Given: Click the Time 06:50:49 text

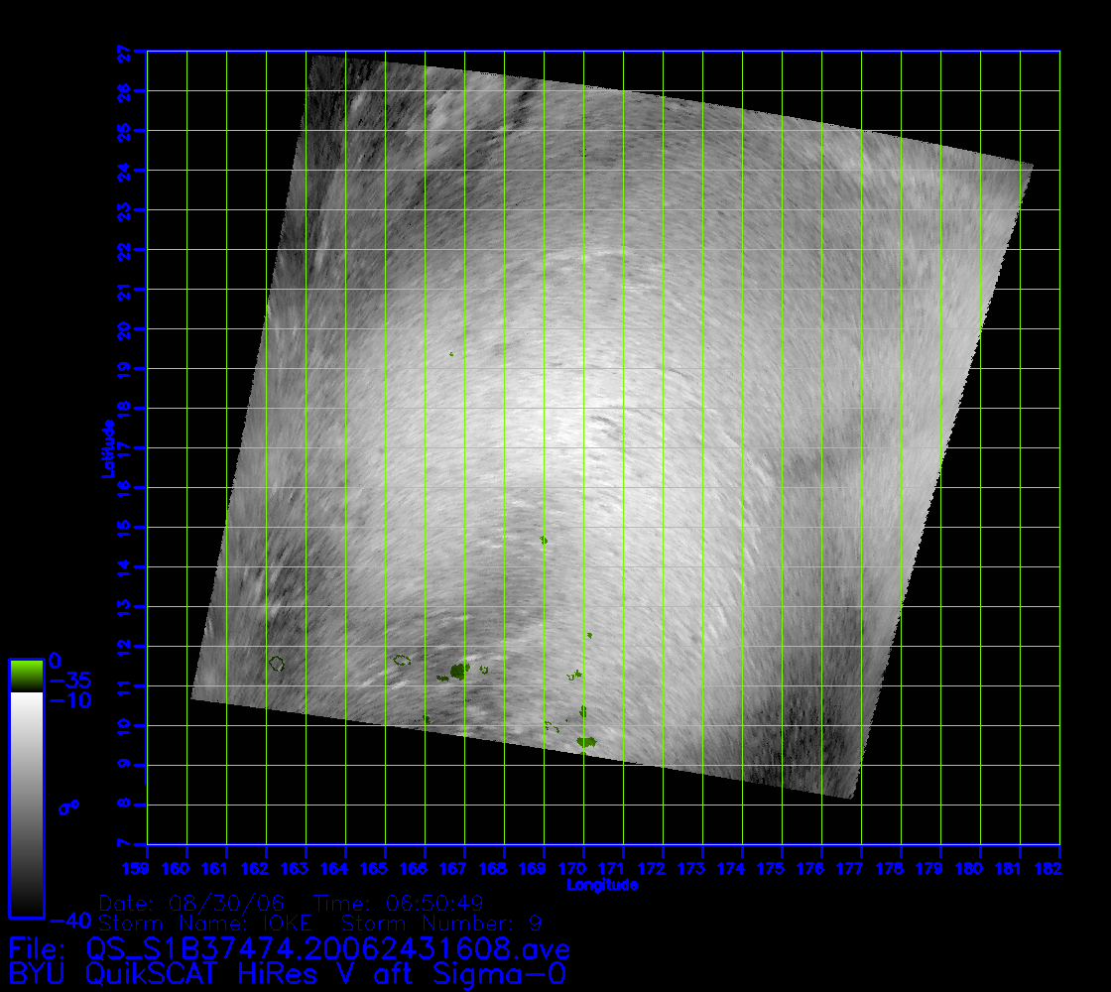Looking at the screenshot, I should pos(398,904).
